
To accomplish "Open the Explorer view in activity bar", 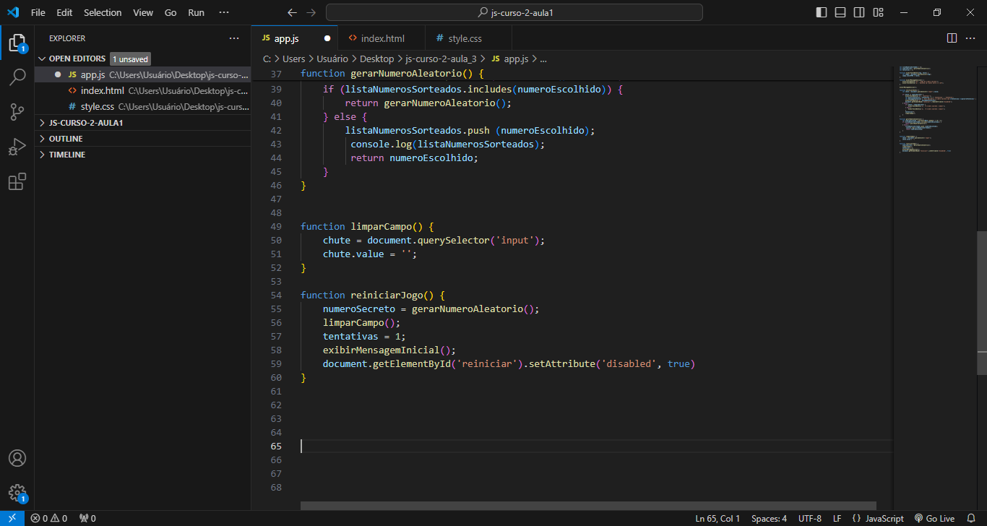I will point(17,43).
